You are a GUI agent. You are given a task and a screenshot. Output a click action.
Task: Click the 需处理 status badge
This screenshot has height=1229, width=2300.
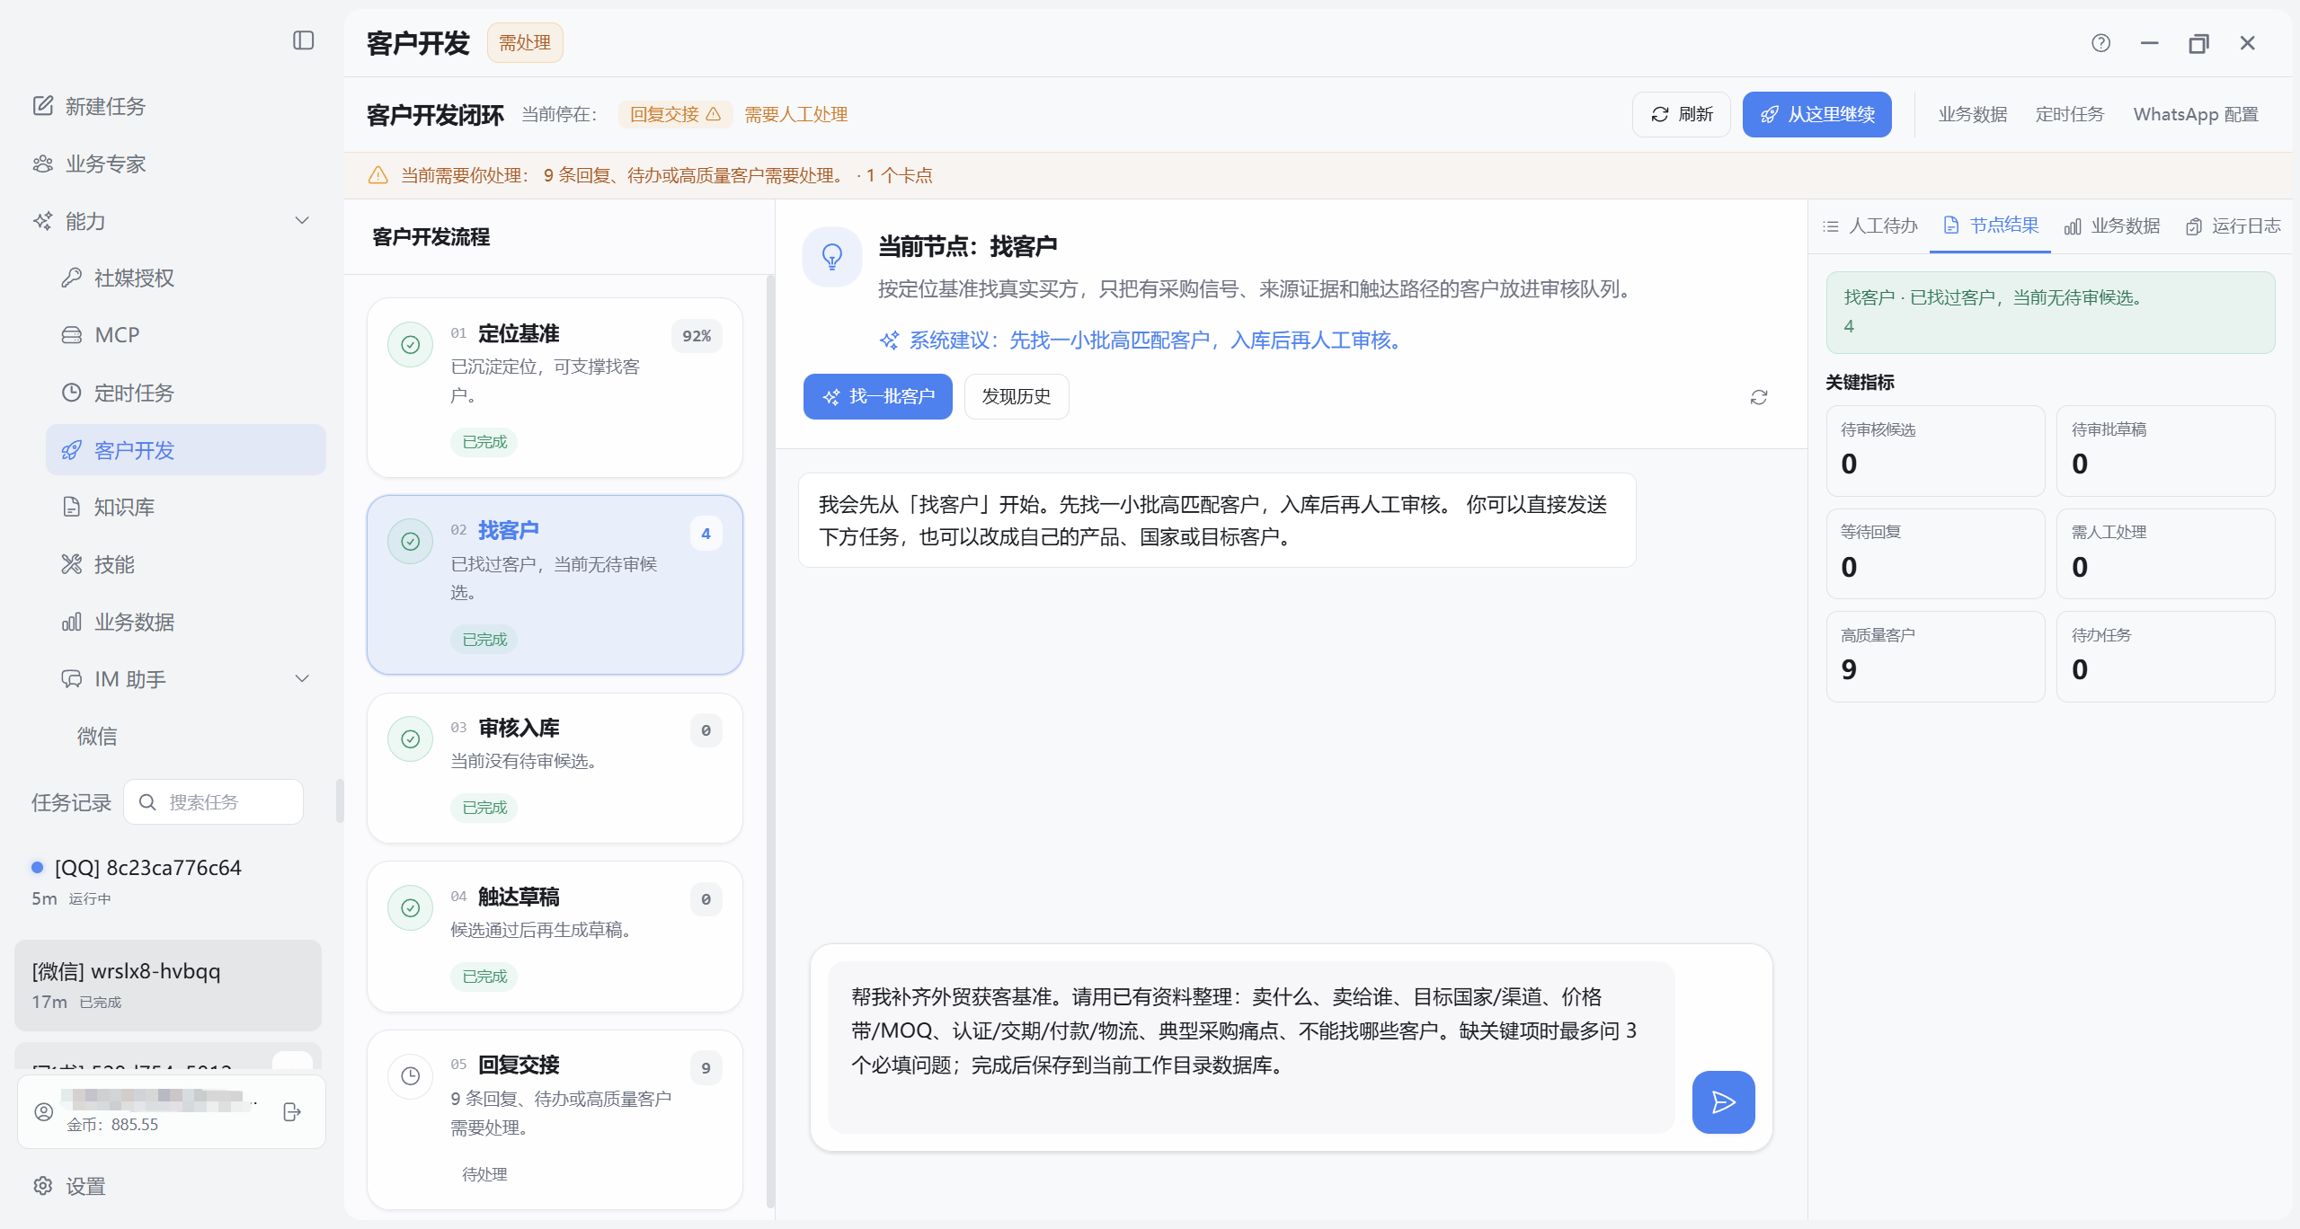click(525, 42)
